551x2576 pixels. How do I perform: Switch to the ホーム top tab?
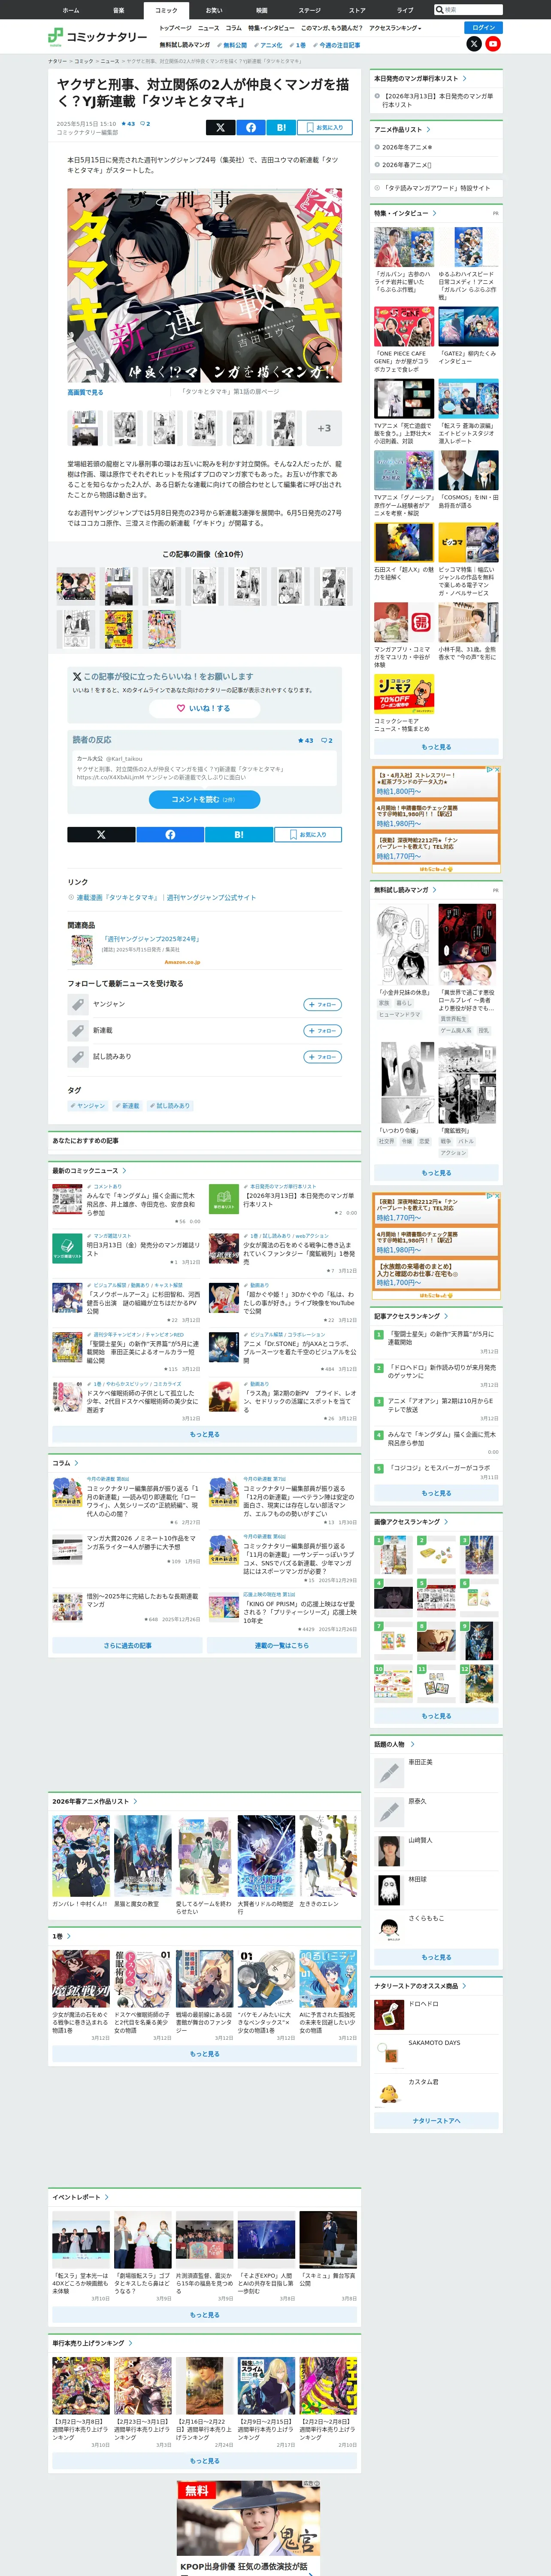pyautogui.click(x=71, y=10)
